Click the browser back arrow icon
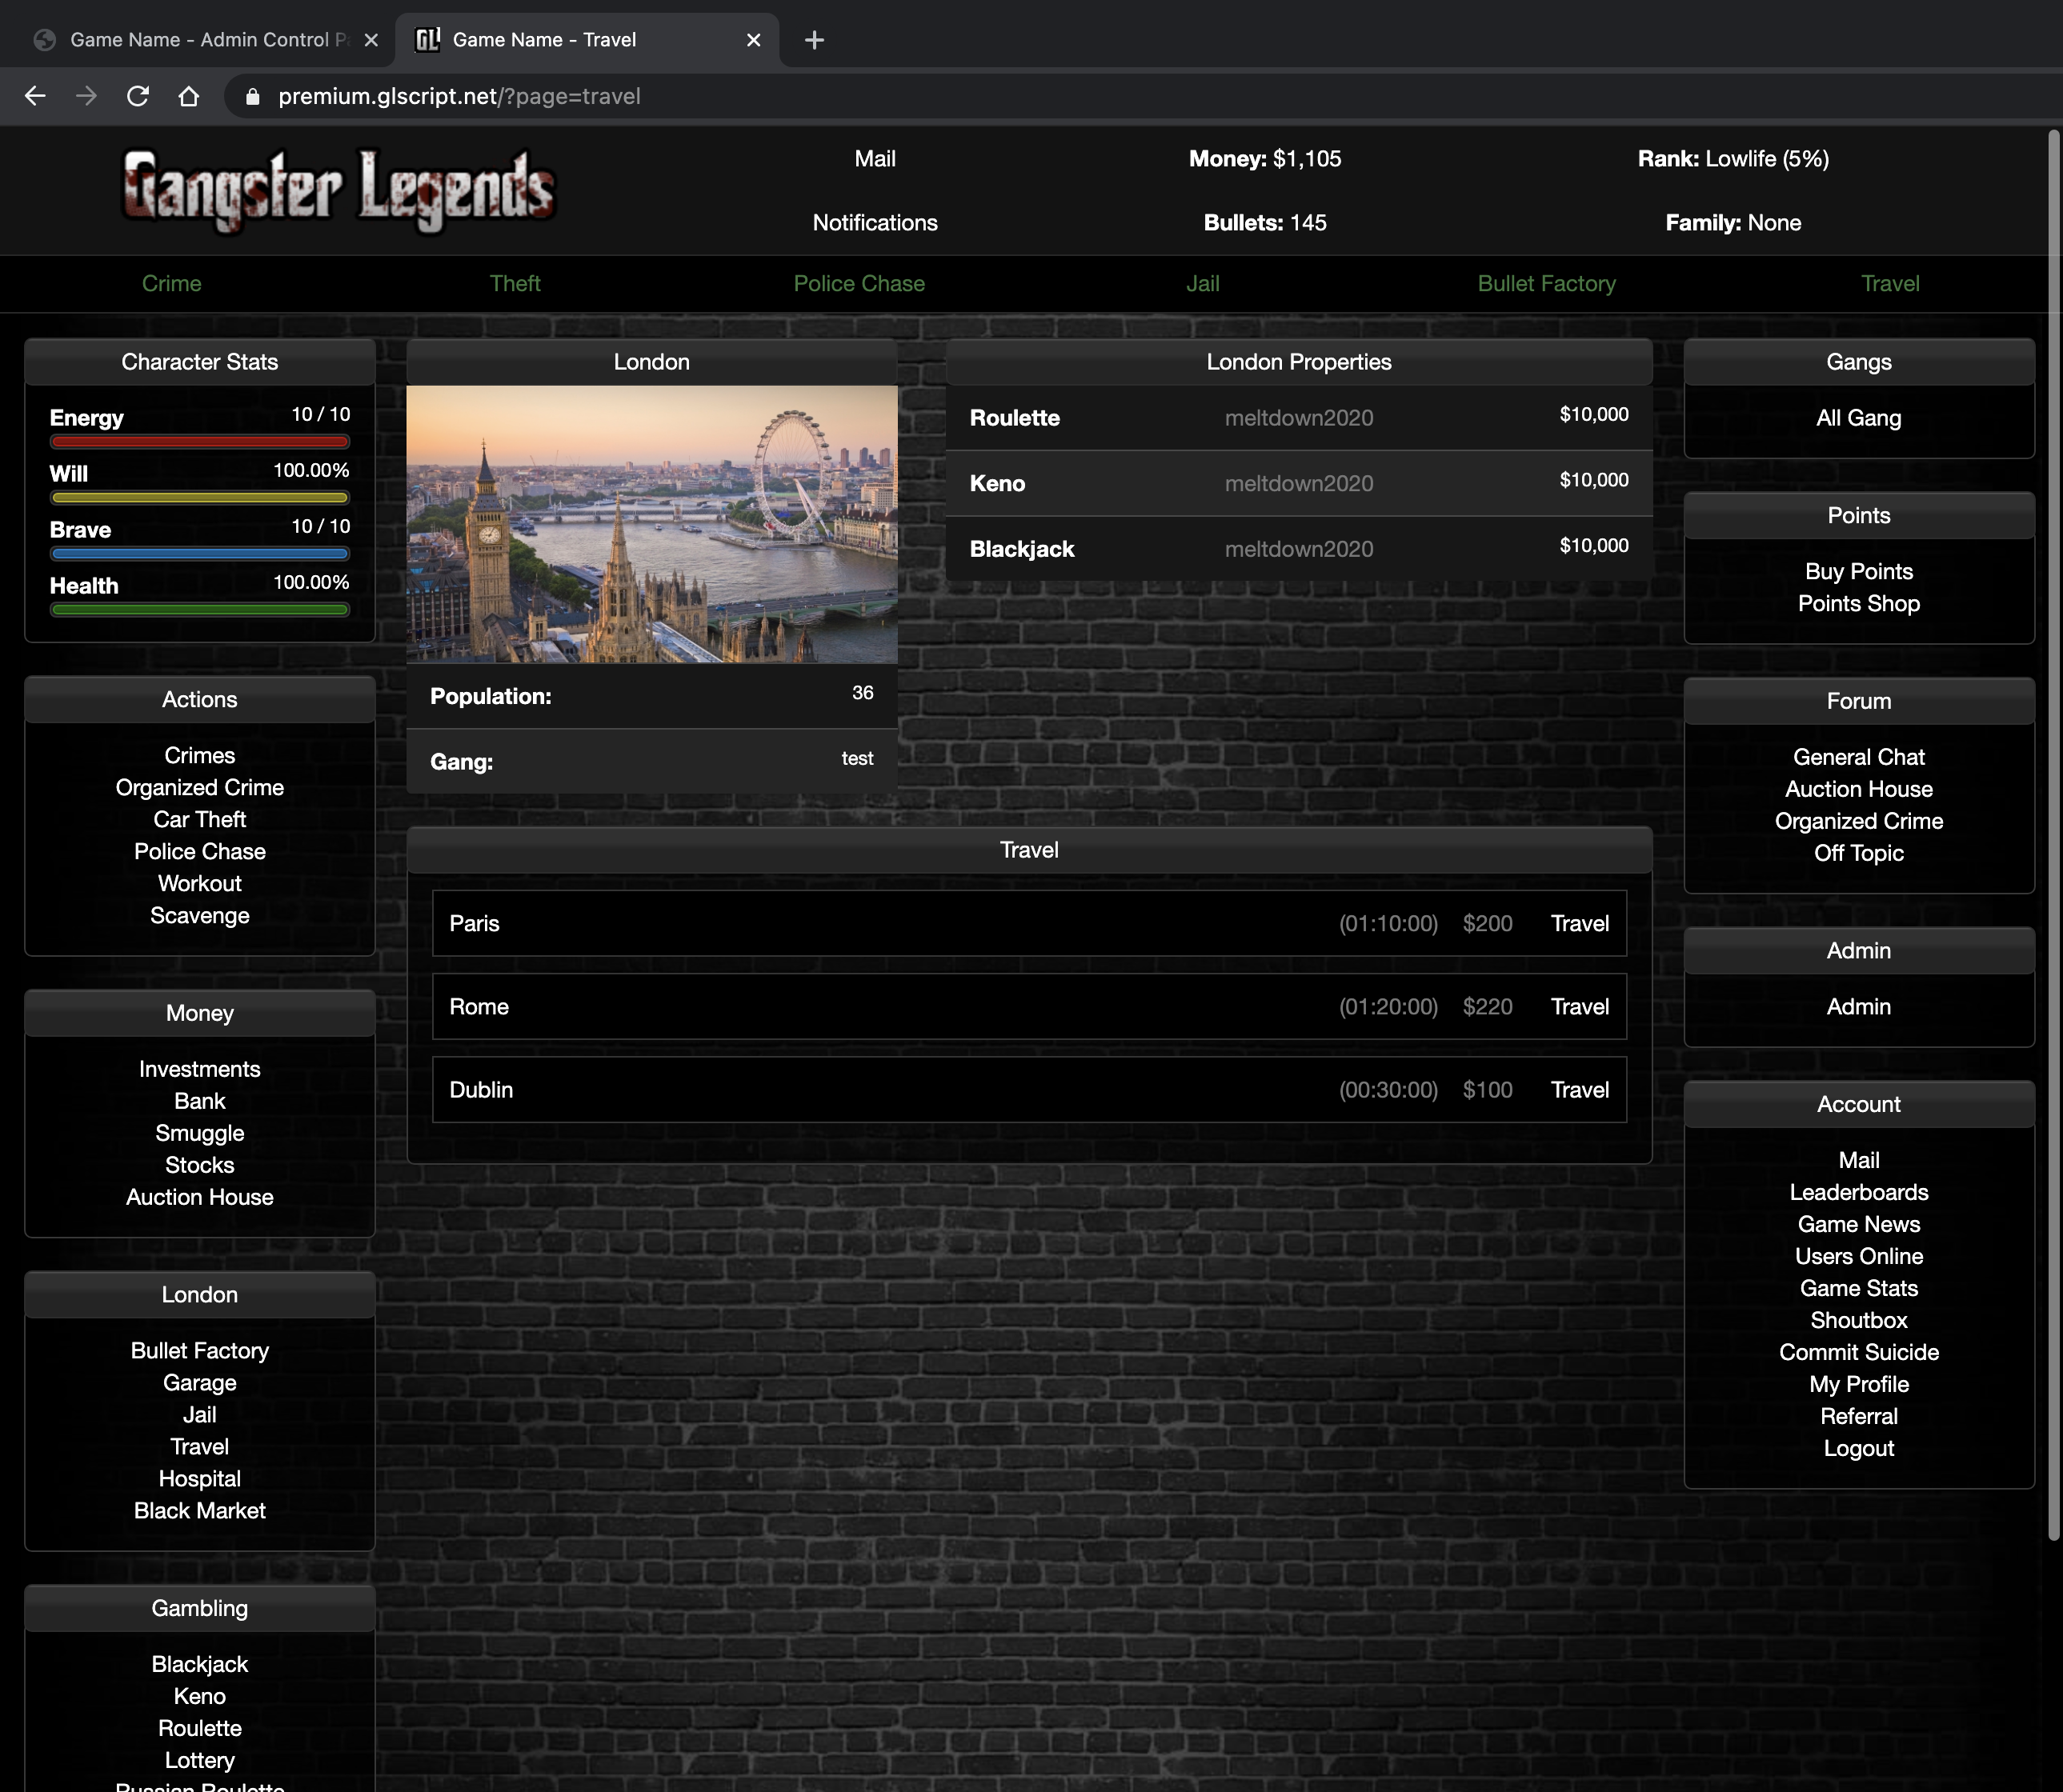 [35, 96]
